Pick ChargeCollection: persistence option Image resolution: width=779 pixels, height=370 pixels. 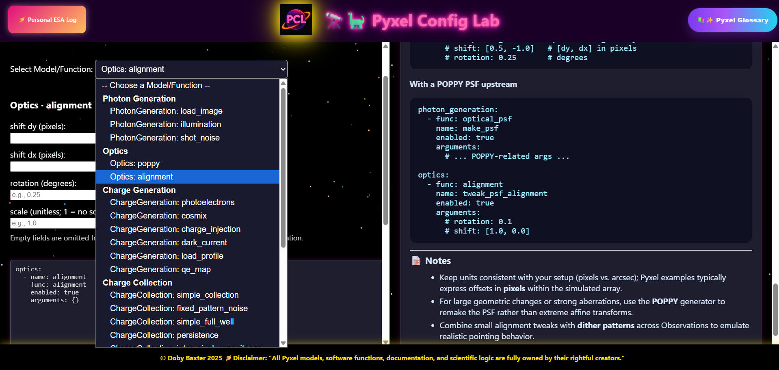[x=164, y=335]
